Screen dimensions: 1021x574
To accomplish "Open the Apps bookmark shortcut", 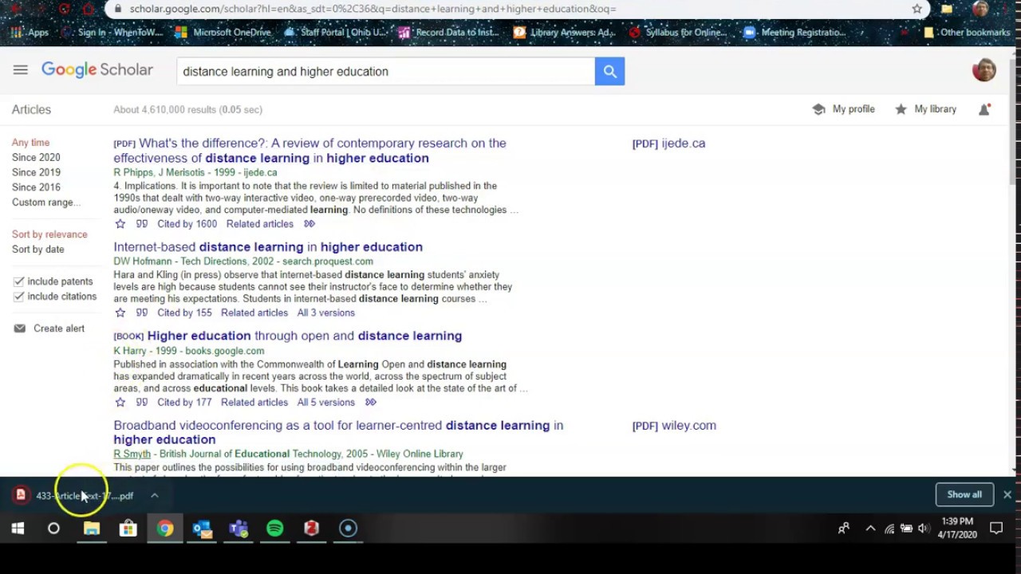I will (x=30, y=33).
